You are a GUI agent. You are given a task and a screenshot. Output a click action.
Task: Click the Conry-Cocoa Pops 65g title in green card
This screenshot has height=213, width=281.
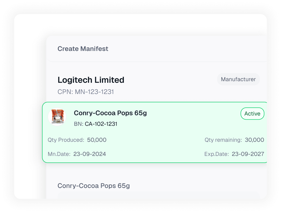110,113
